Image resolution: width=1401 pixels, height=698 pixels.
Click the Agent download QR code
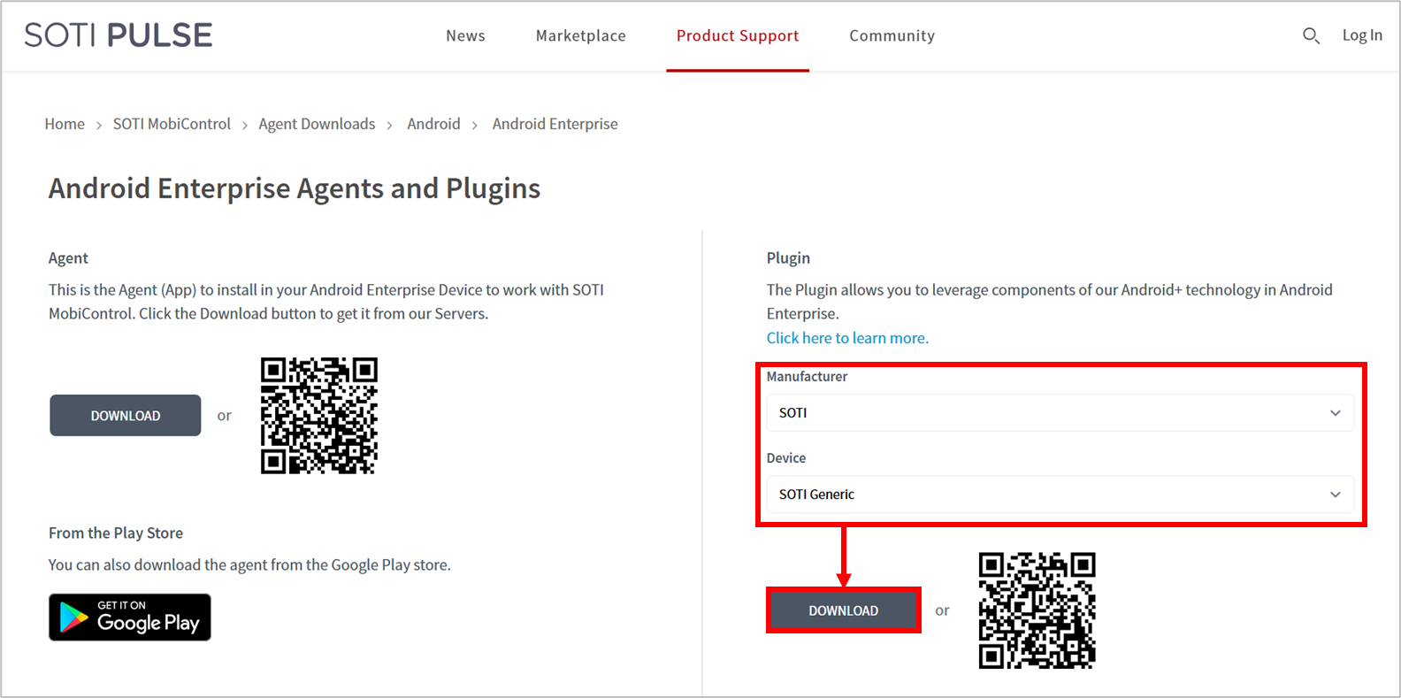[x=319, y=416]
